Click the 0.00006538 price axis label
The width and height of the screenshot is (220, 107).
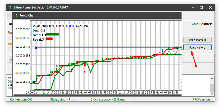click(x=23, y=38)
